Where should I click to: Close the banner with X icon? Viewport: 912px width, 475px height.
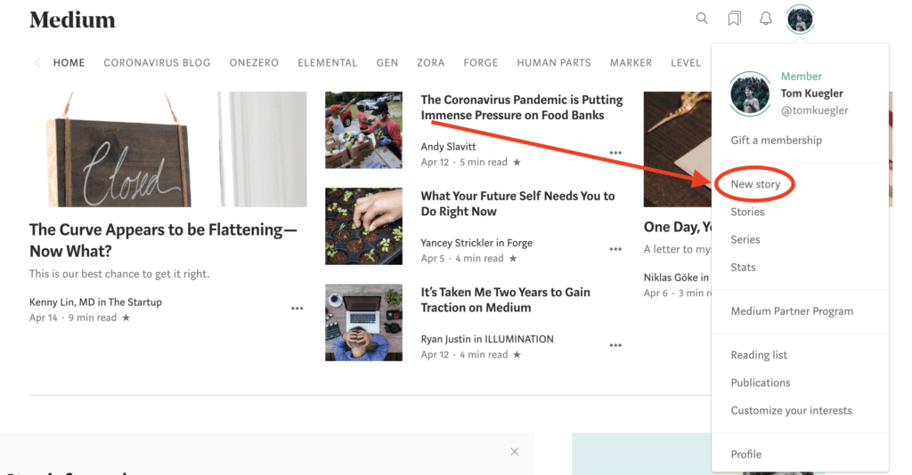tap(514, 452)
